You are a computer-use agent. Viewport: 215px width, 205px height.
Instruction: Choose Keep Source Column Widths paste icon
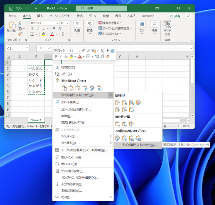[125, 110]
